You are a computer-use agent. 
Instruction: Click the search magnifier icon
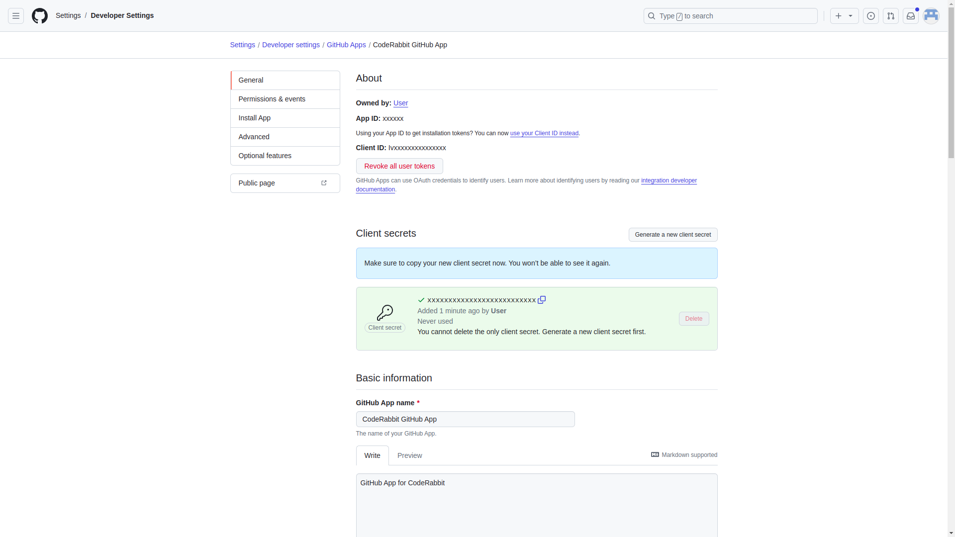[652, 15]
